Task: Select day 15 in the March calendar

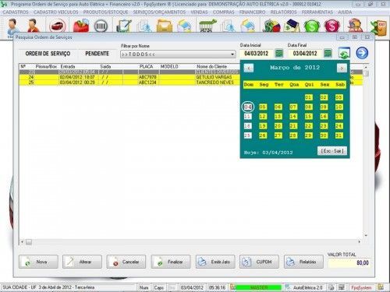Action: click(308, 117)
